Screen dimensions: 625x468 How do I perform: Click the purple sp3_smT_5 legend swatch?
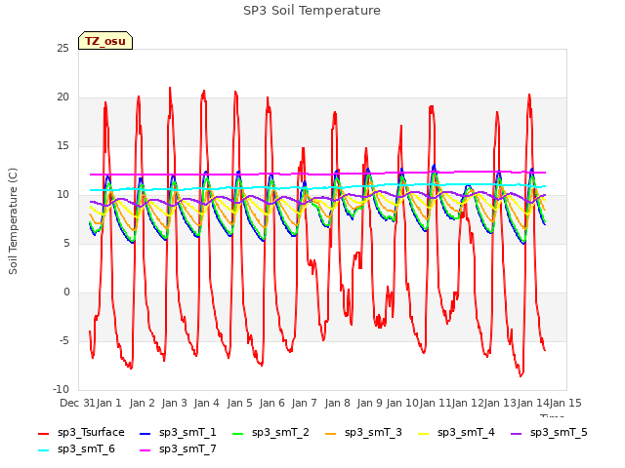pos(517,434)
